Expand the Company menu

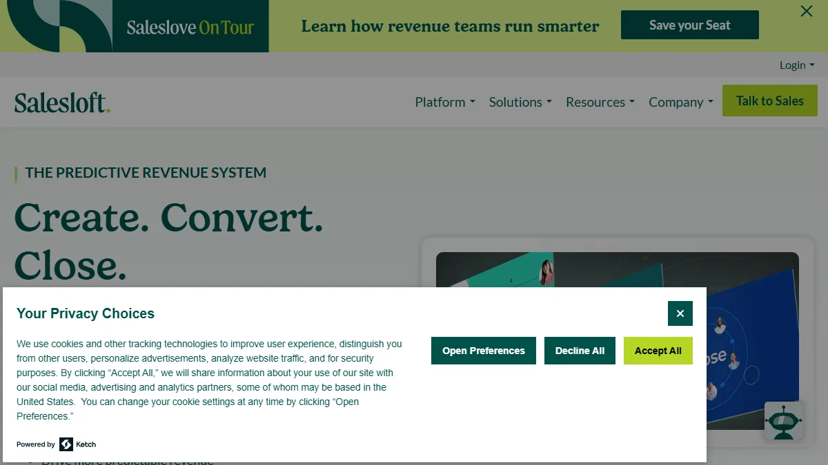(x=681, y=102)
